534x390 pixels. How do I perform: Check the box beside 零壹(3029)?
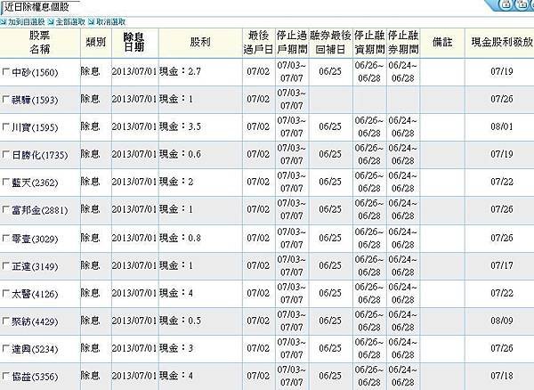click(5, 239)
